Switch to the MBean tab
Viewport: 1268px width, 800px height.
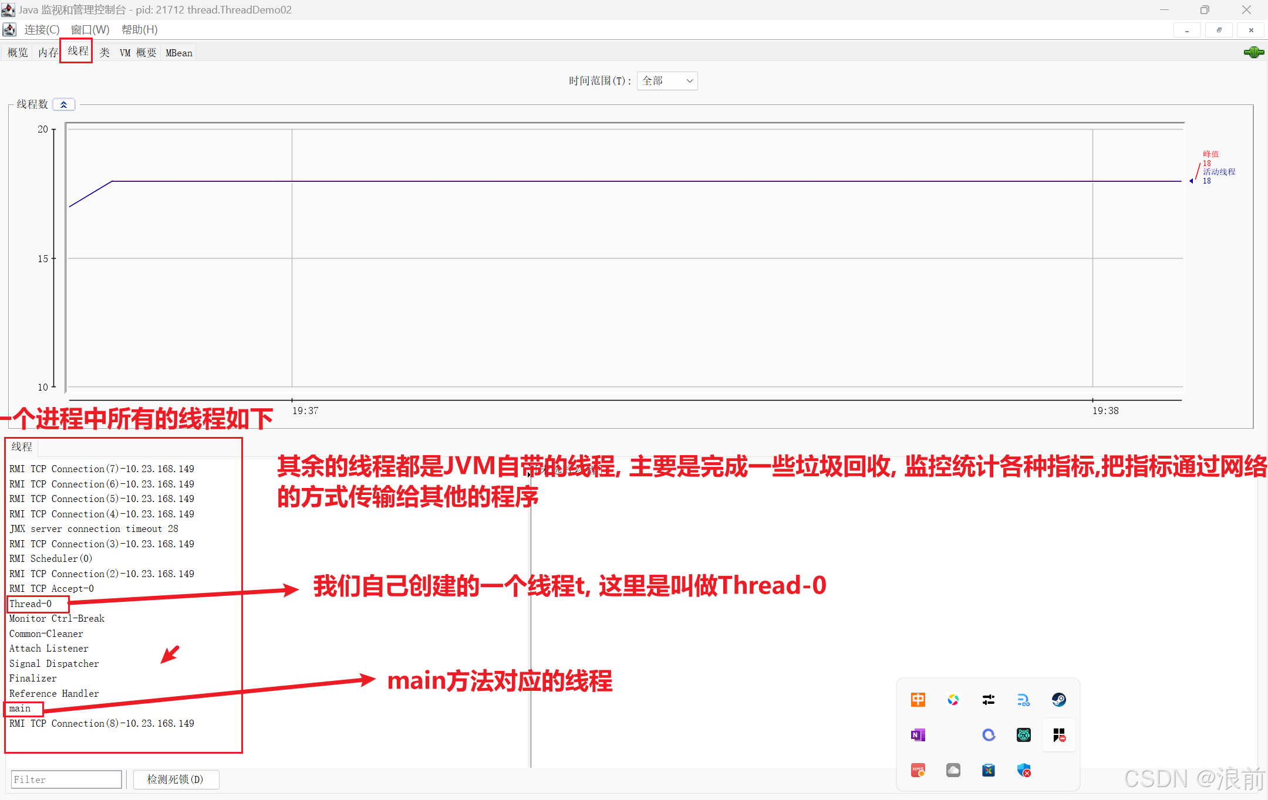pyautogui.click(x=178, y=53)
